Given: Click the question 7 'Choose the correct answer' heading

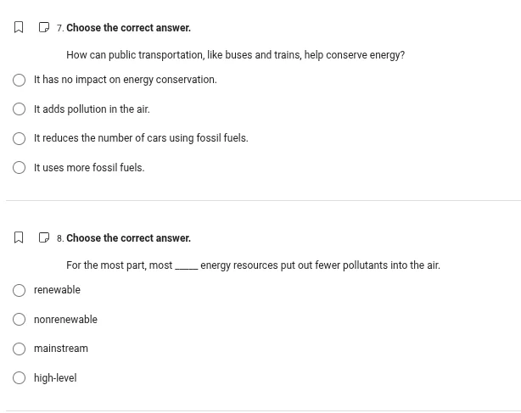Looking at the screenshot, I should (128, 28).
